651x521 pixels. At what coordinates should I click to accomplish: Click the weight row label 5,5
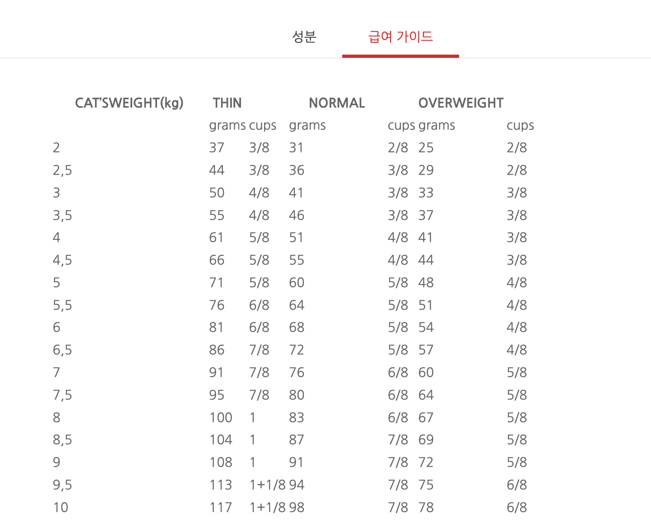[62, 305]
